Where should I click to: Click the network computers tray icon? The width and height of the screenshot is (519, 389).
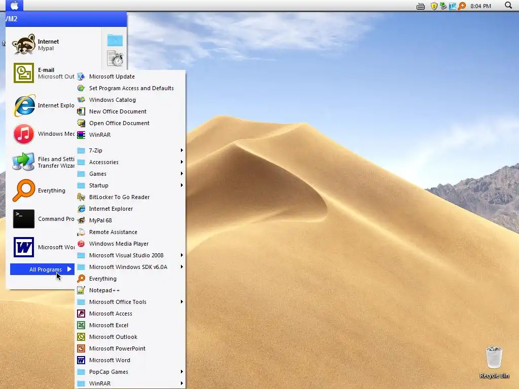tap(443, 6)
